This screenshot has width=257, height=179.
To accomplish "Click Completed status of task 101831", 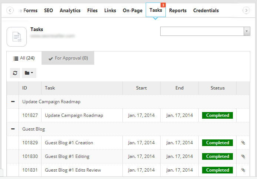I will point(217,170).
